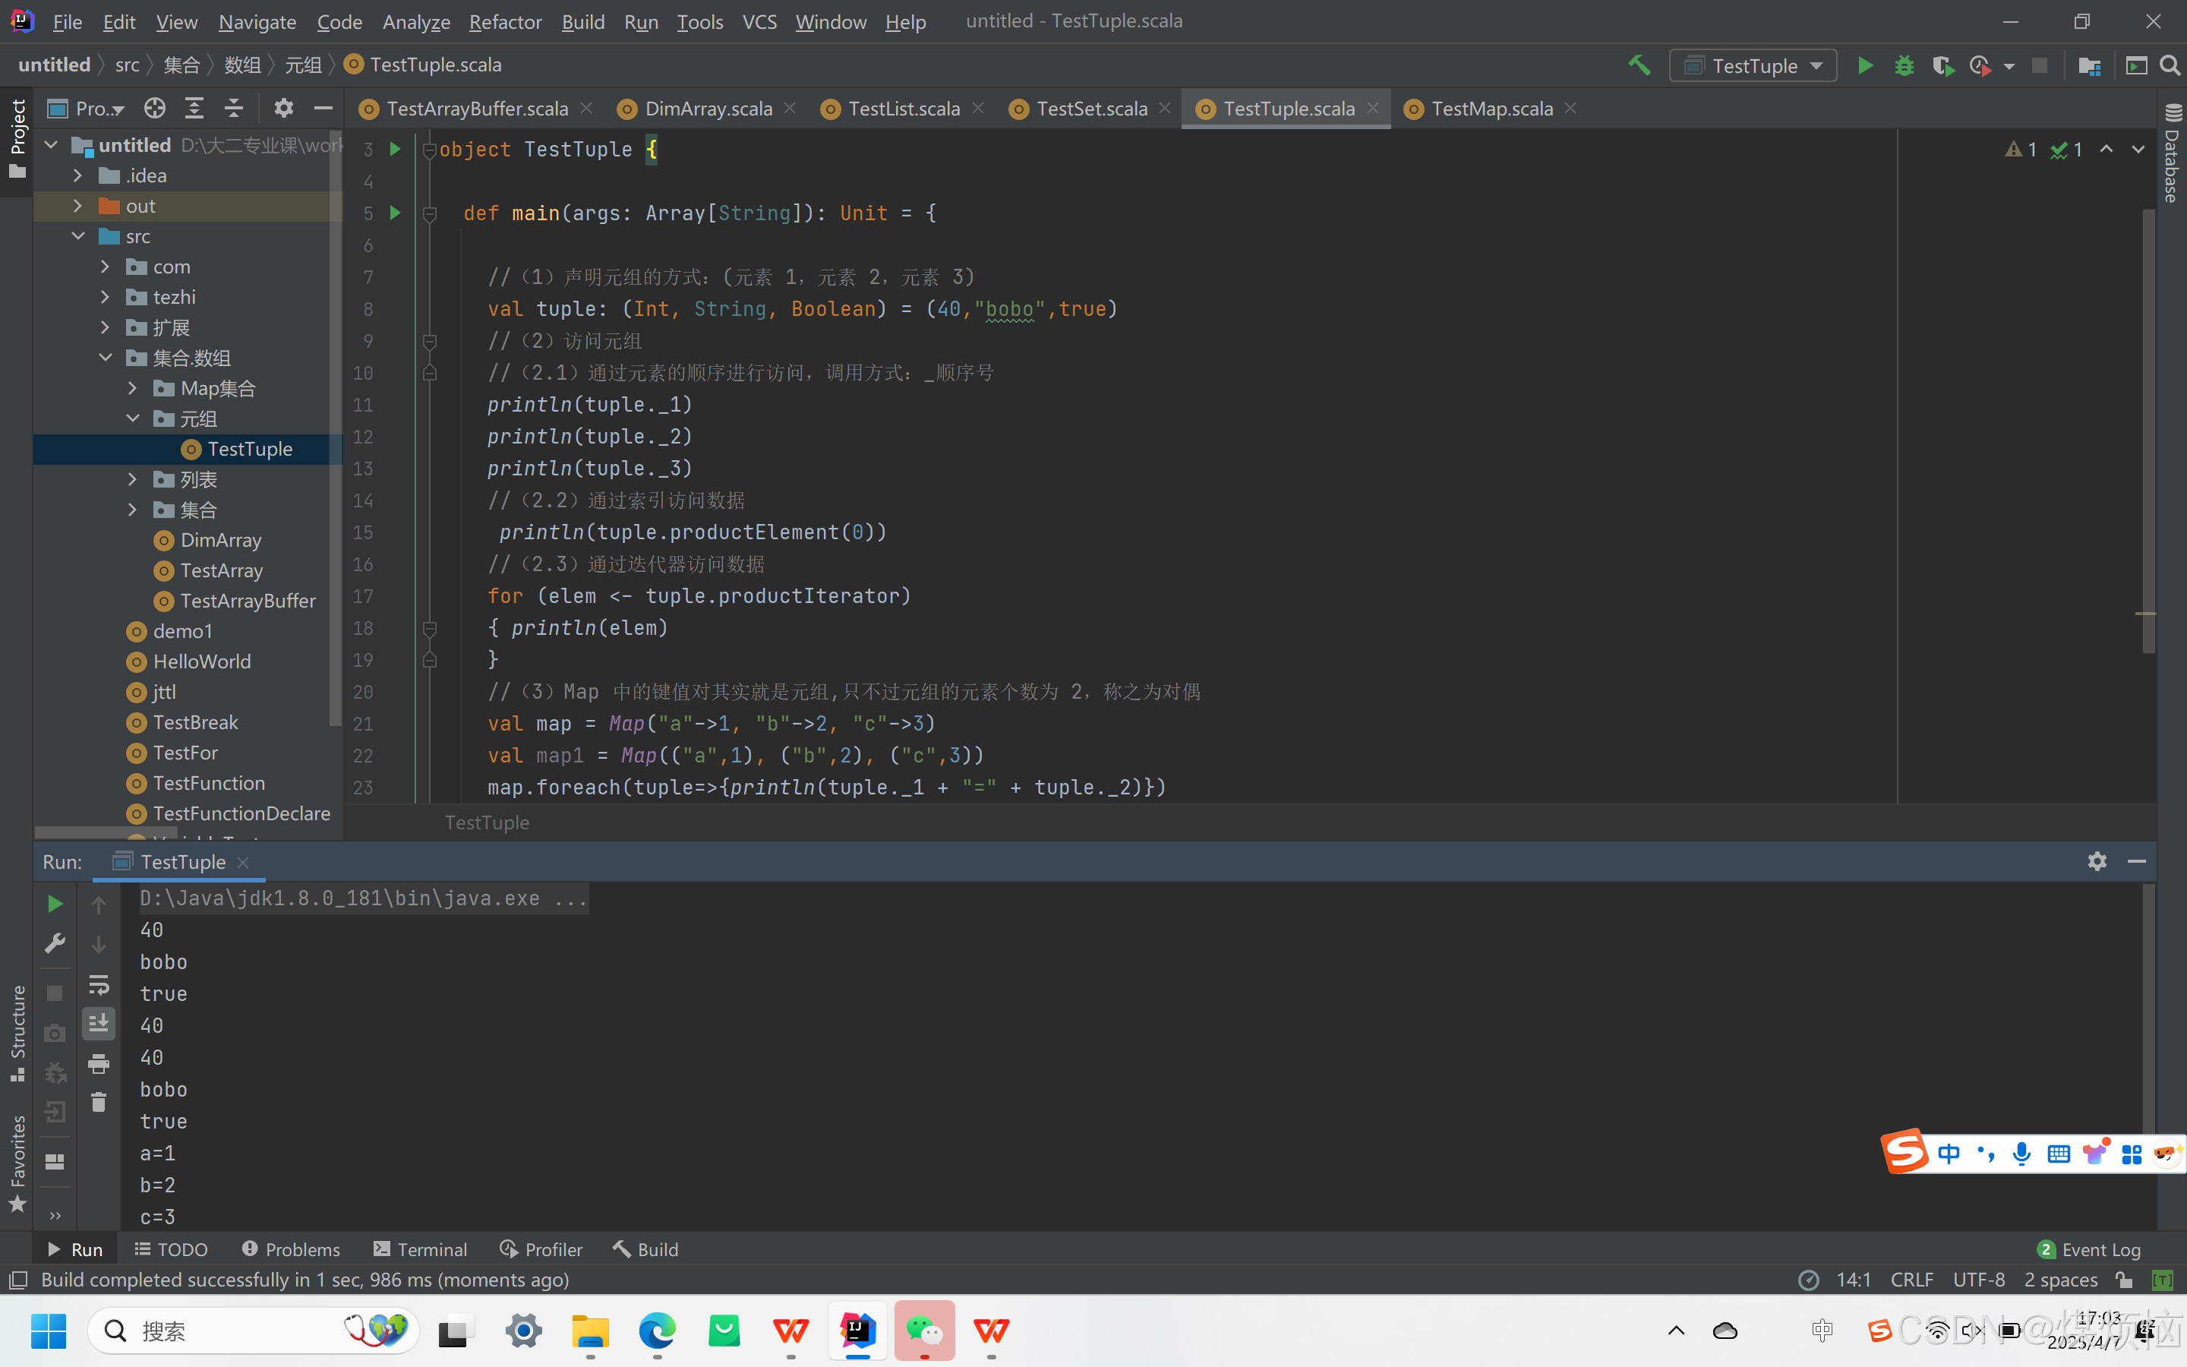This screenshot has height=1367, width=2187.
Task: Toggle scroll to end in Run console
Action: (99, 1024)
